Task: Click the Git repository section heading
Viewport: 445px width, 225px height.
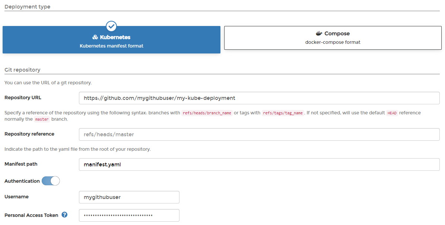Action: click(22, 70)
